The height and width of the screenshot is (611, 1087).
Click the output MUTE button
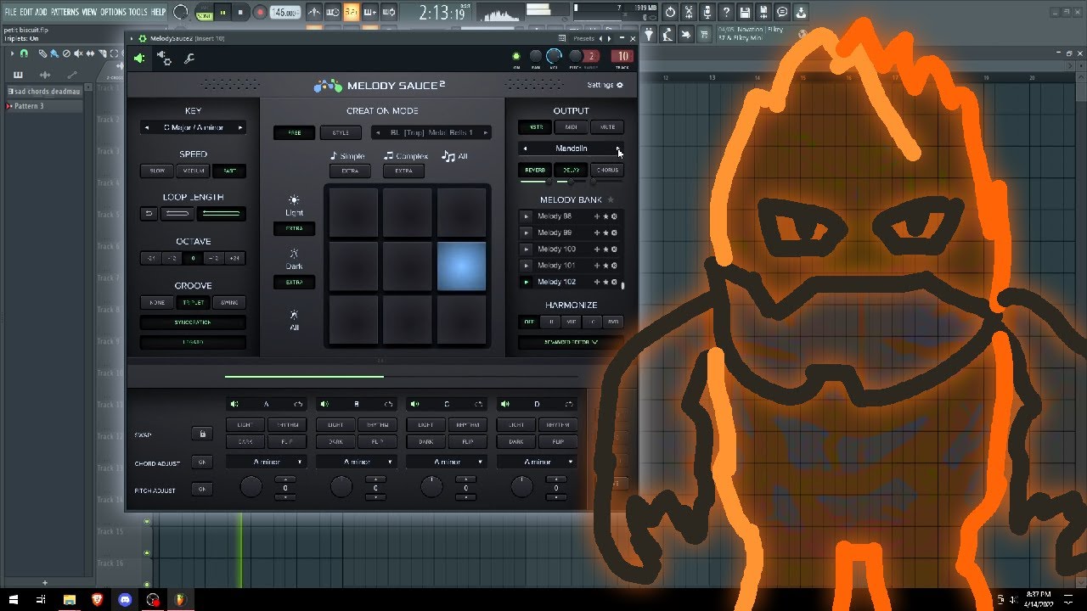(607, 127)
